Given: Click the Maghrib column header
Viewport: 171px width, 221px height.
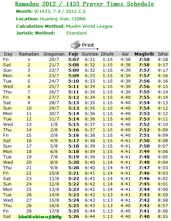Looking at the screenshot, I should click(144, 54).
